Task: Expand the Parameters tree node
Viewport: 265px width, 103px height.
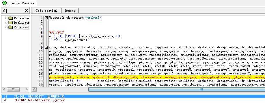Action: pos(5,18)
